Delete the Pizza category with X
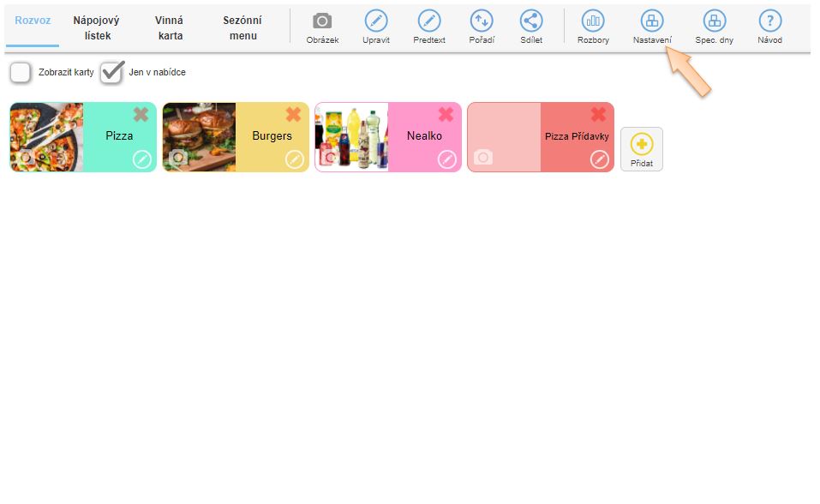This screenshot has width=820, height=504. (141, 115)
